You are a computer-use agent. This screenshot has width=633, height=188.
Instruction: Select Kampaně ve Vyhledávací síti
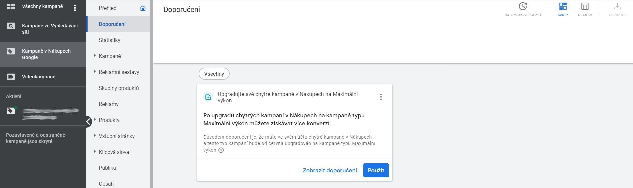[x=43, y=29]
